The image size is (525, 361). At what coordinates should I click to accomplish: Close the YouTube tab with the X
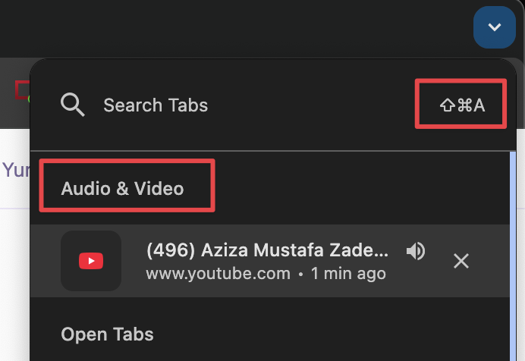click(x=461, y=261)
